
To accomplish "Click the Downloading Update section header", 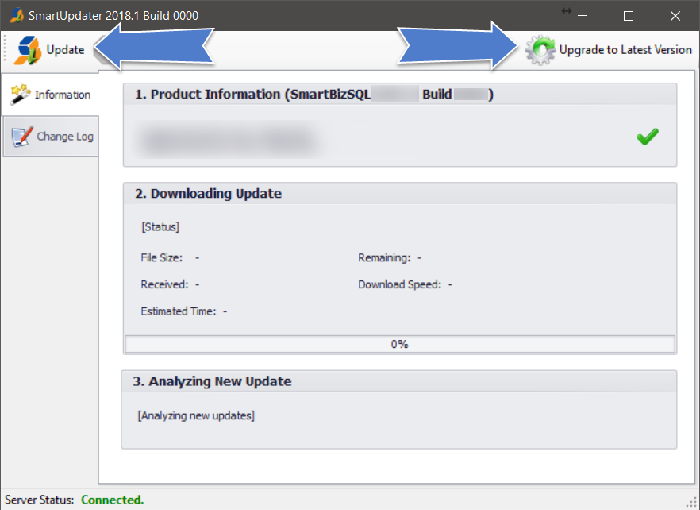I will (400, 194).
